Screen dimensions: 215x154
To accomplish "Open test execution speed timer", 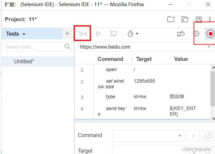I will 130,34.
